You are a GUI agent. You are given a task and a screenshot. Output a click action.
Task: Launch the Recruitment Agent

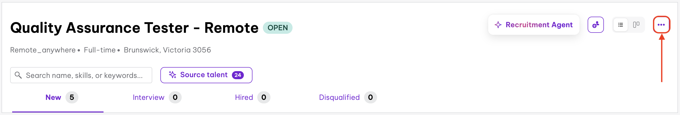click(538, 25)
